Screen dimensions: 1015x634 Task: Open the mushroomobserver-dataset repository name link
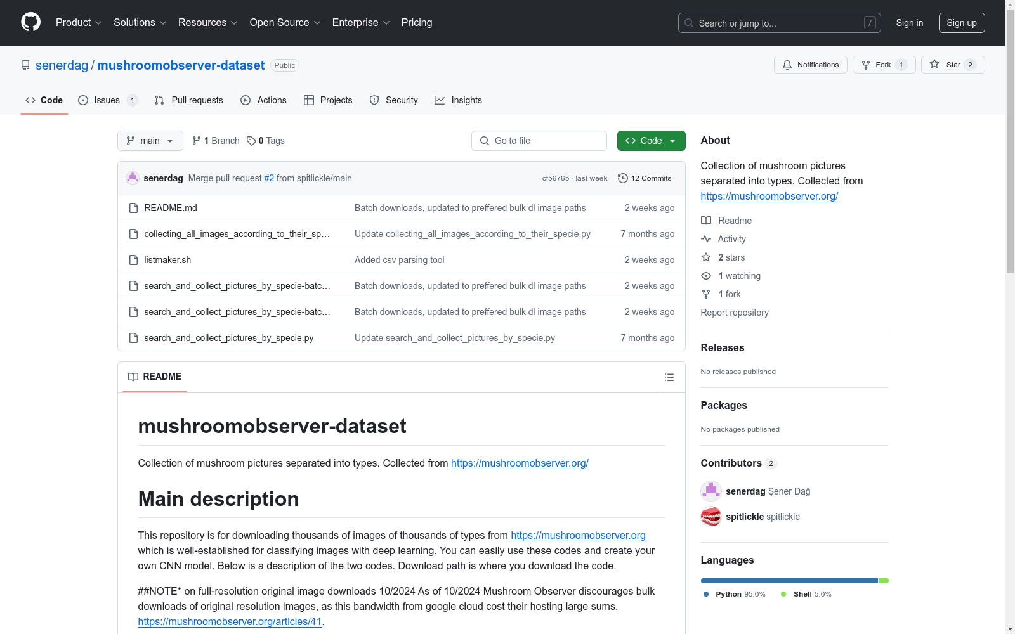[181, 65]
